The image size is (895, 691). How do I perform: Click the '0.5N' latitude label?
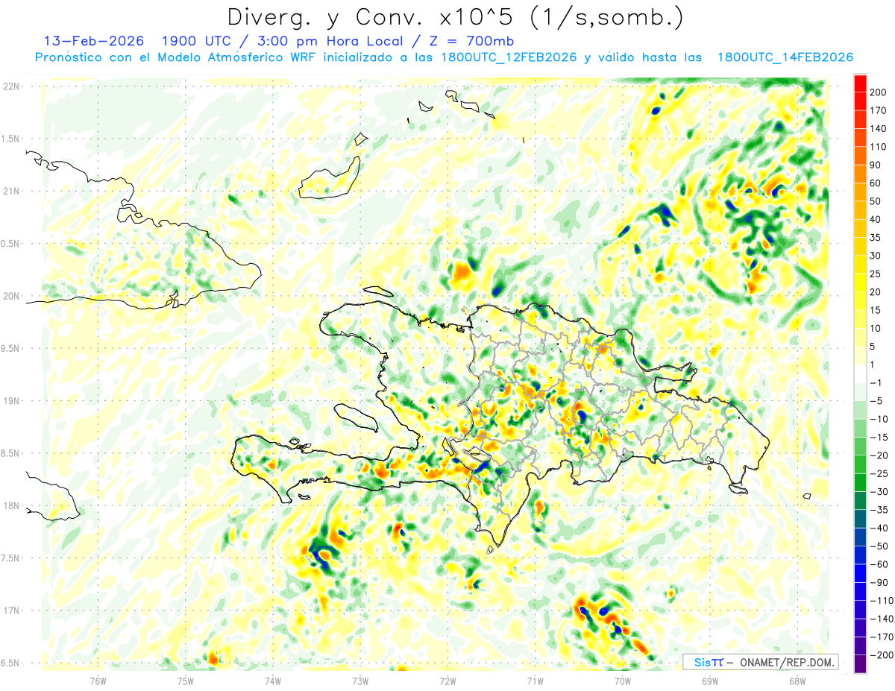11,244
